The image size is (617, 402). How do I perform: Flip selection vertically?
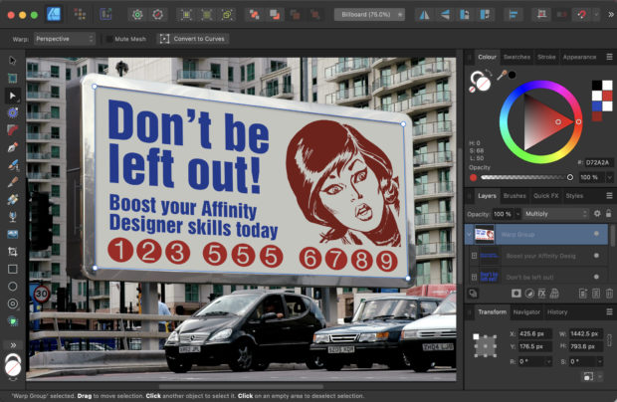pos(445,15)
